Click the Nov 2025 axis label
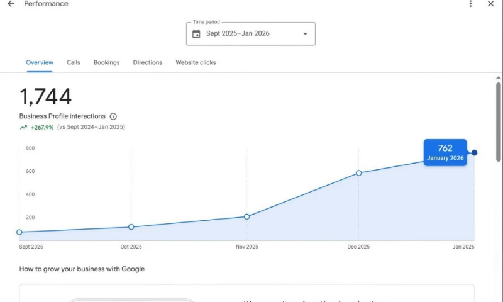 [247, 247]
